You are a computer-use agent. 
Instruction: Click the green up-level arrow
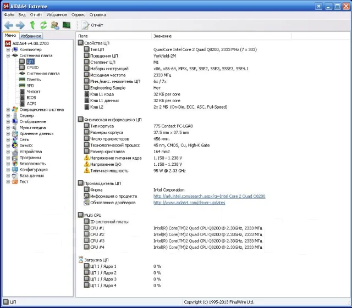(x=32, y=25)
